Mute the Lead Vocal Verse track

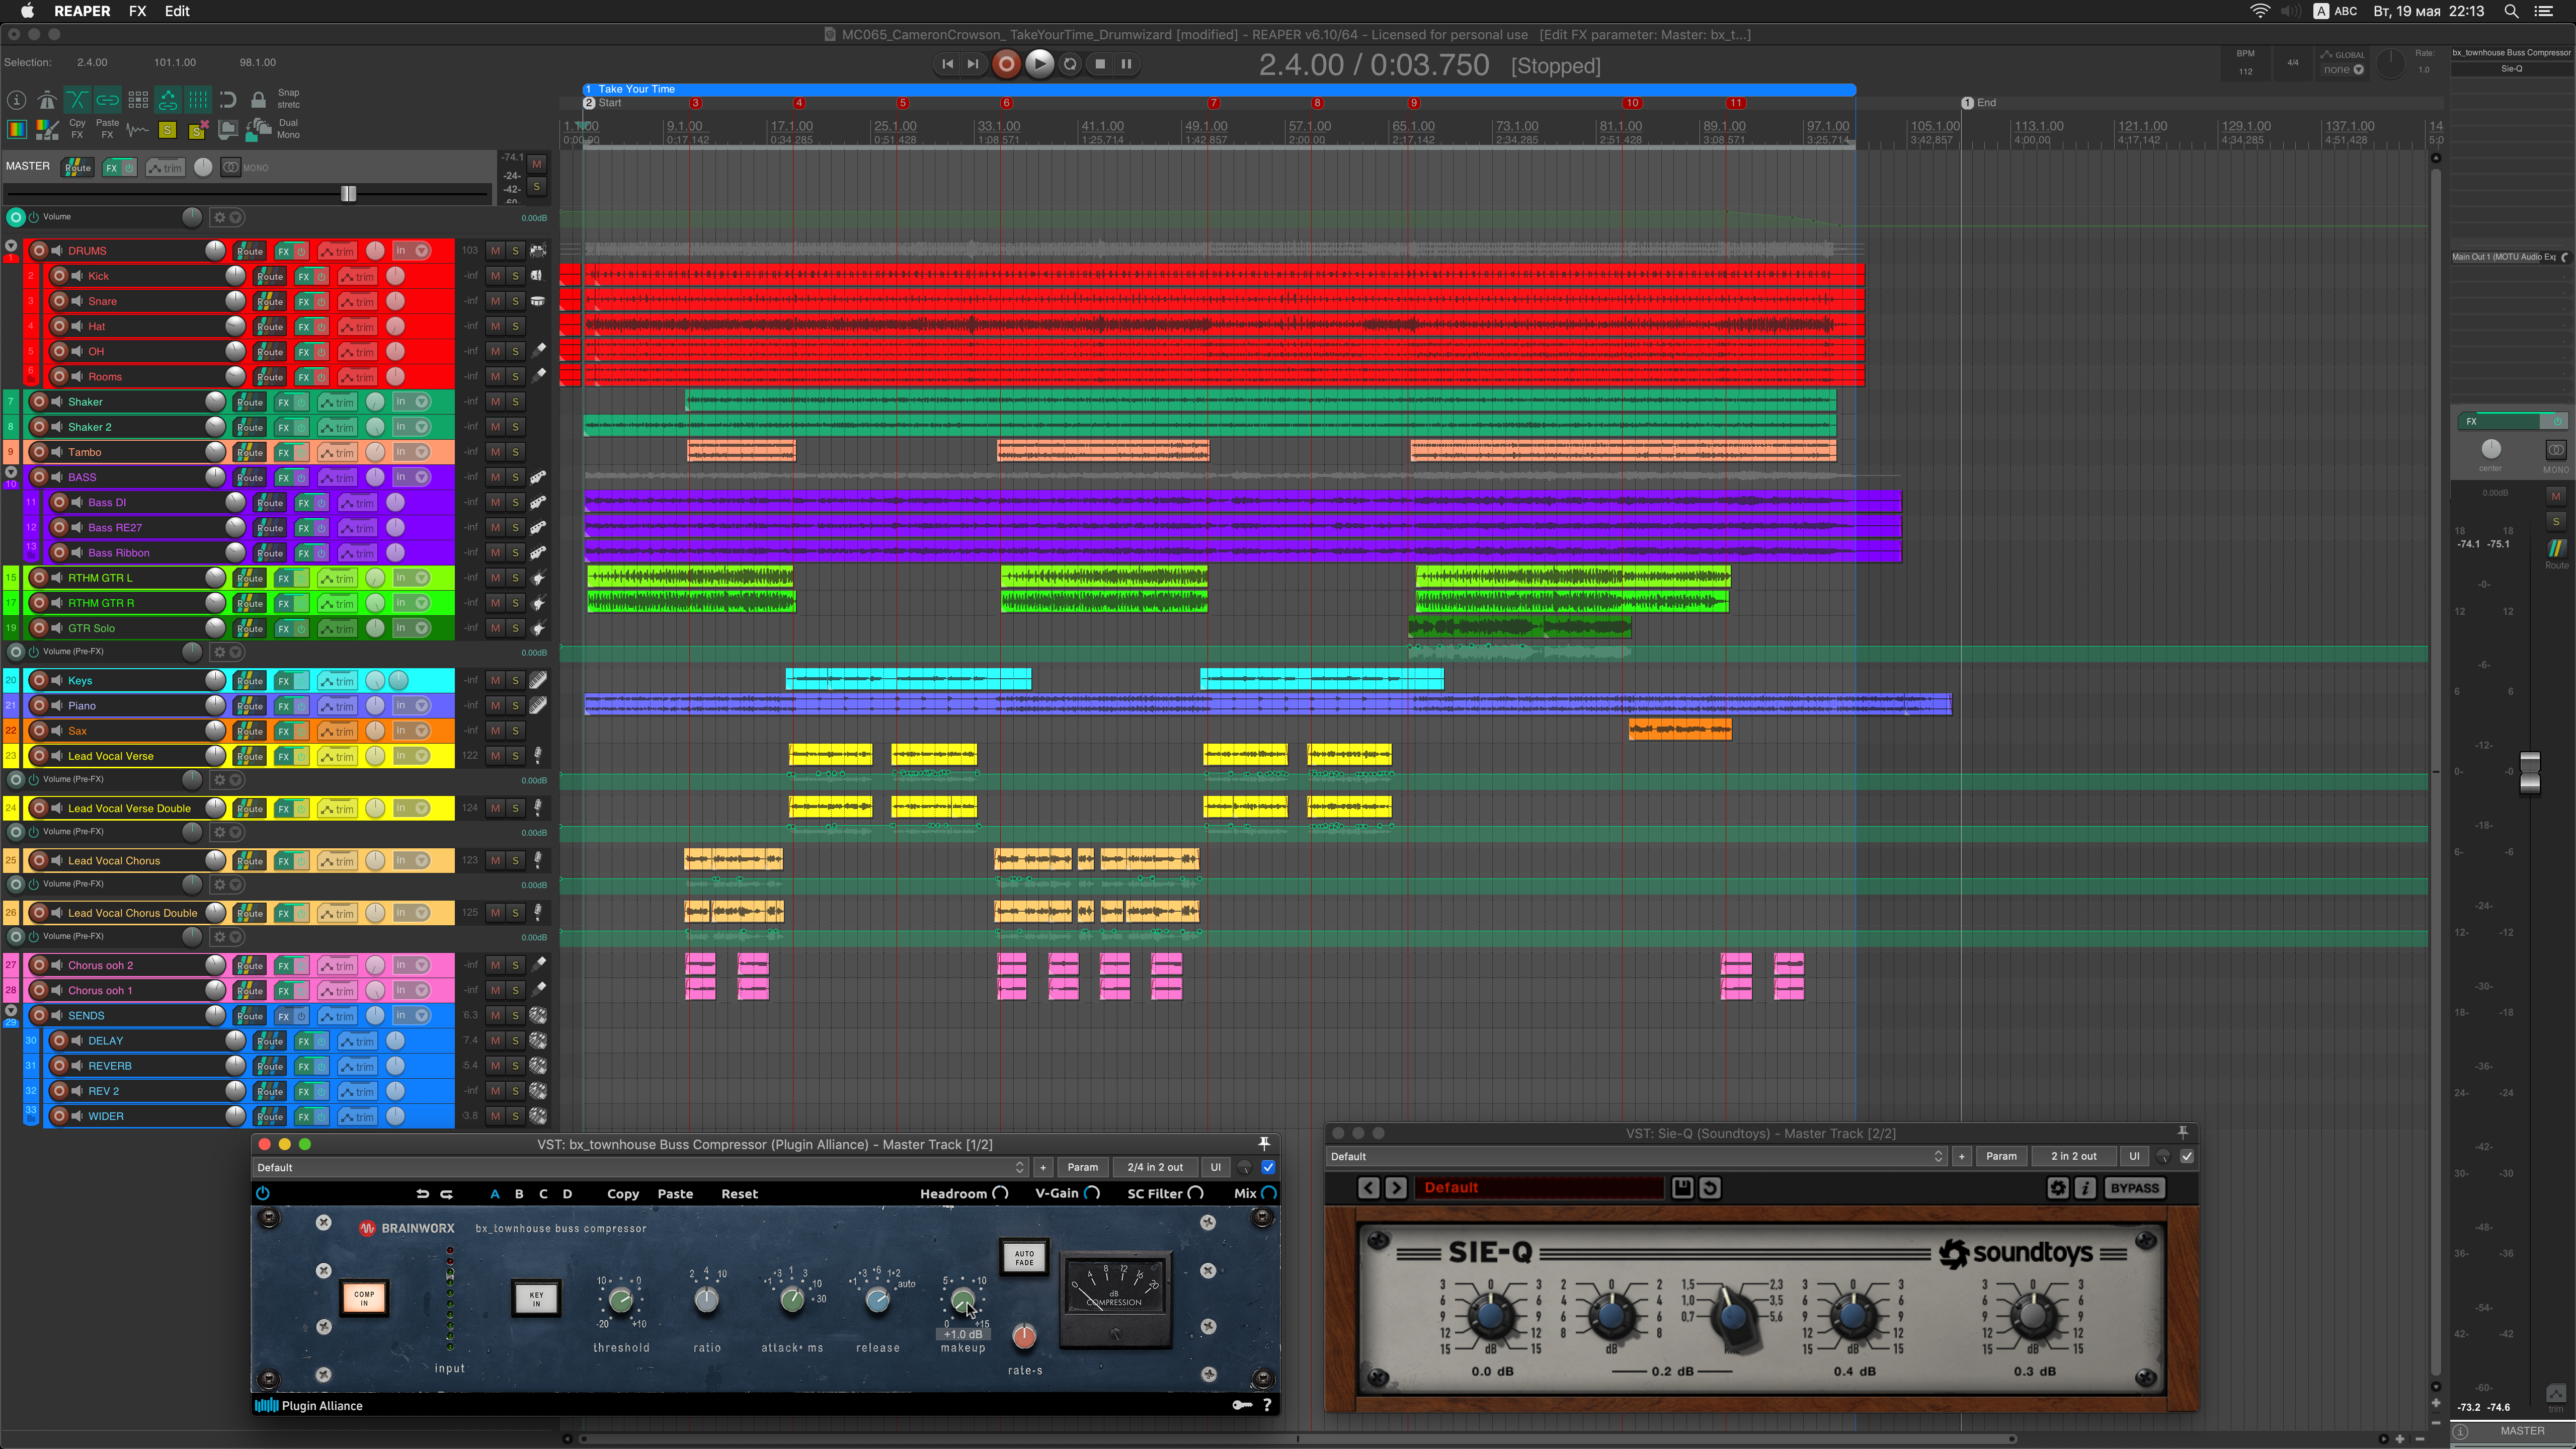495,756
